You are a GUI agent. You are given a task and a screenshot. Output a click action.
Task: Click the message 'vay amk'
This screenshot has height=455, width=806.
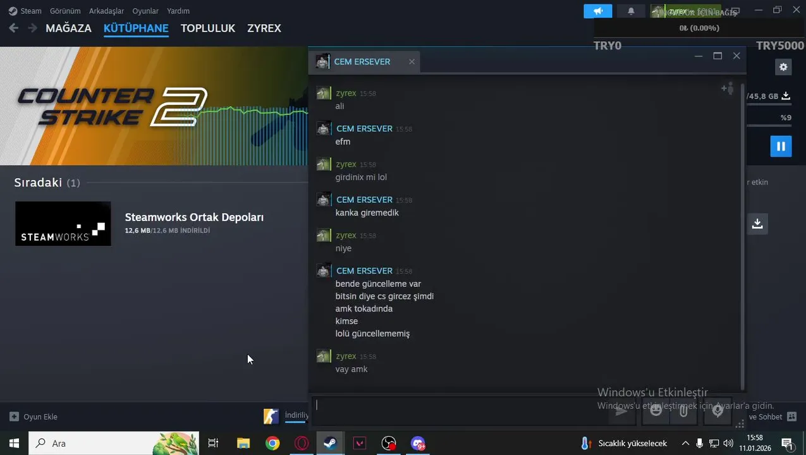(351, 369)
